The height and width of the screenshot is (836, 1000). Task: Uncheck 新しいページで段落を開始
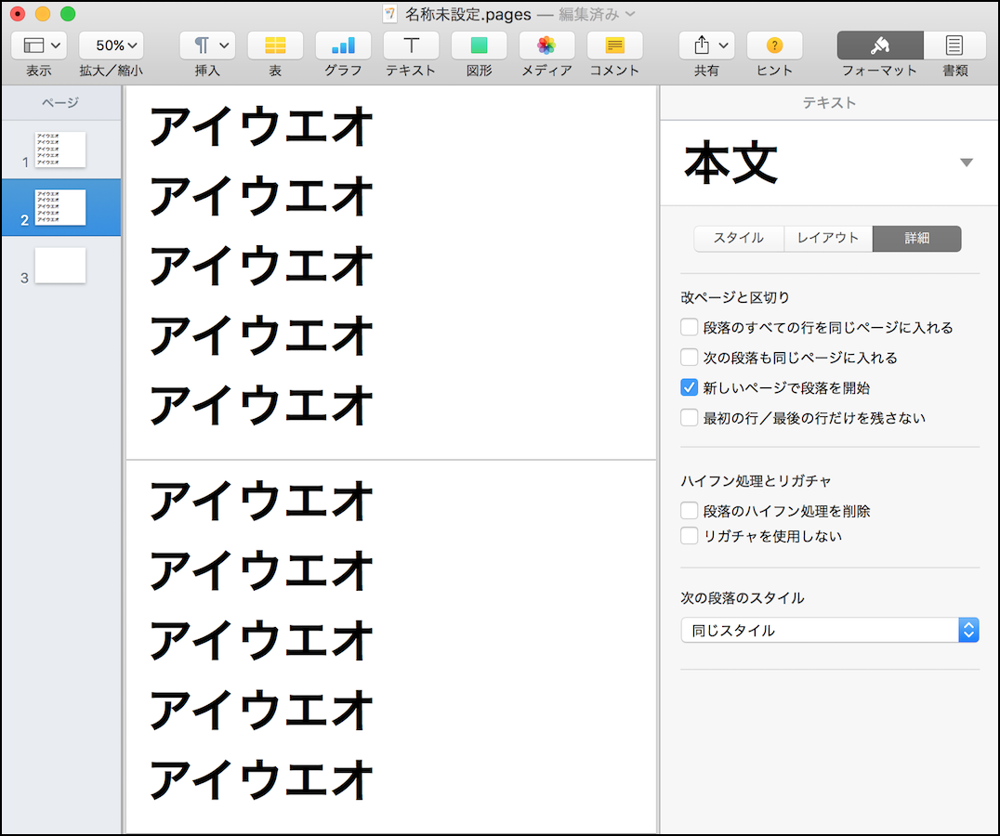pos(690,387)
